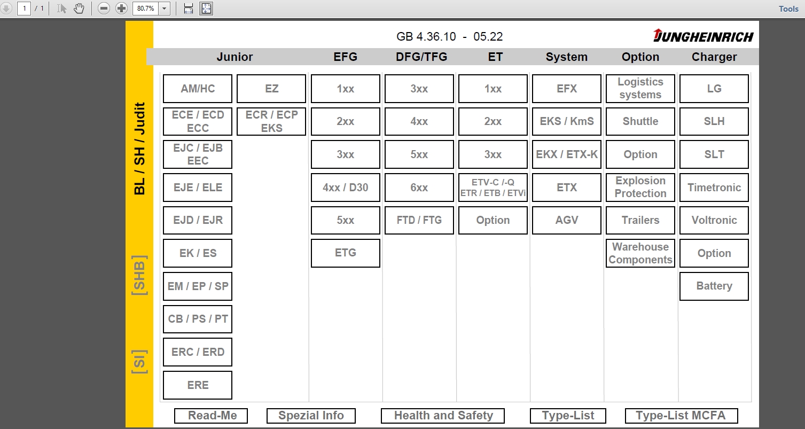Open the EFX system box
The height and width of the screenshot is (429, 805).
[567, 89]
